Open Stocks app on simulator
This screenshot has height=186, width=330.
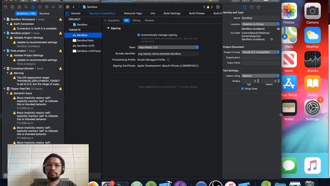pyautogui.click(x=312, y=59)
